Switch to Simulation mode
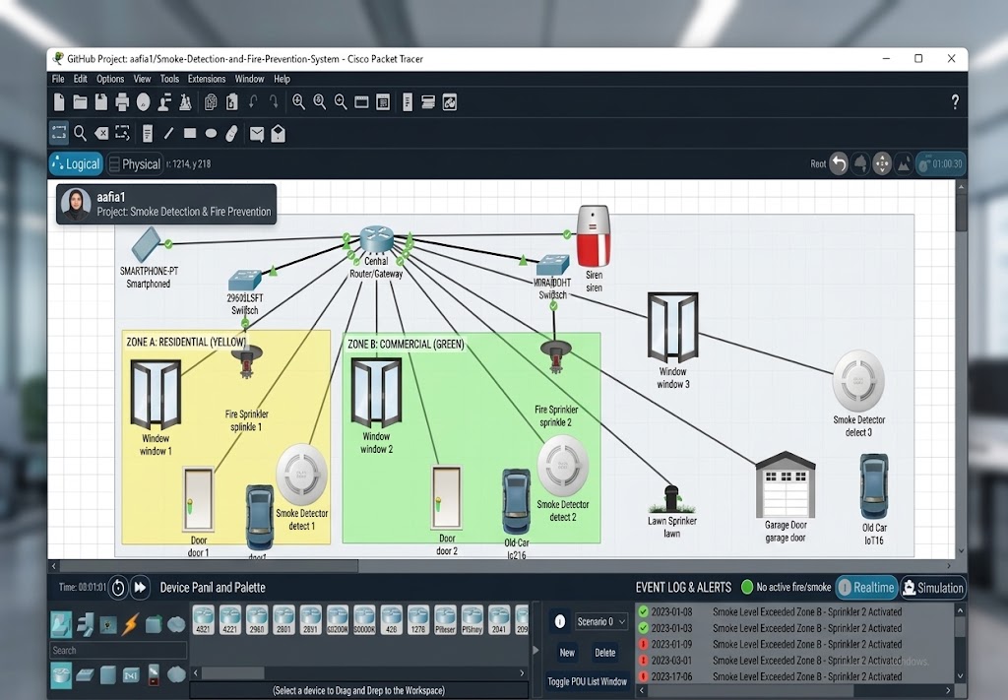This screenshot has height=700, width=1008. point(932,588)
